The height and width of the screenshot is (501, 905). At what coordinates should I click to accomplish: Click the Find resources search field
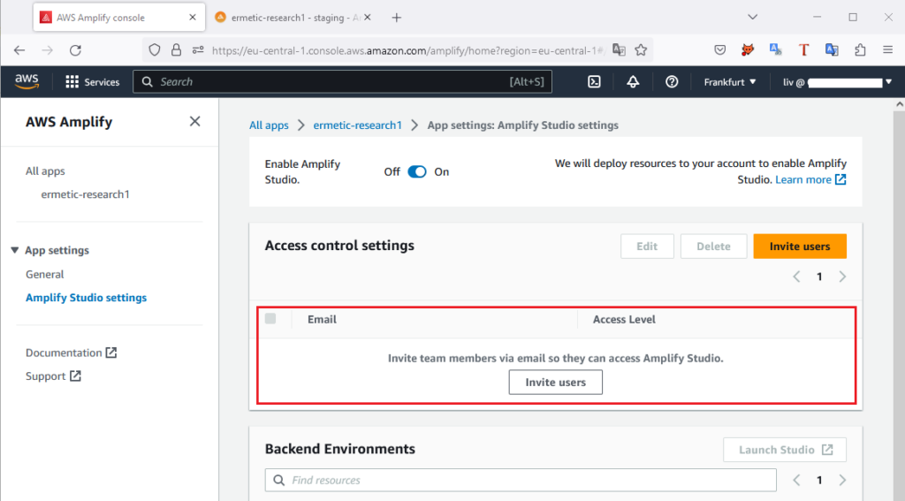click(521, 480)
